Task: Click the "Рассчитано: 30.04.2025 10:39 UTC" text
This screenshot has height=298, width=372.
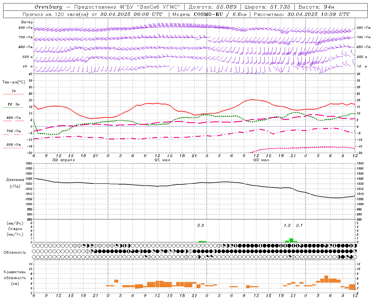Action: (302, 14)
